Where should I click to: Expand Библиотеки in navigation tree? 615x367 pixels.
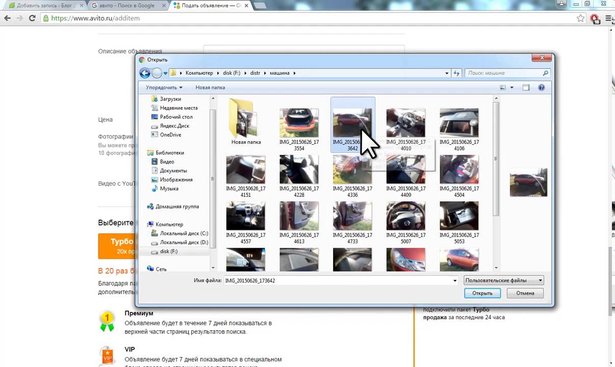pyautogui.click(x=170, y=153)
